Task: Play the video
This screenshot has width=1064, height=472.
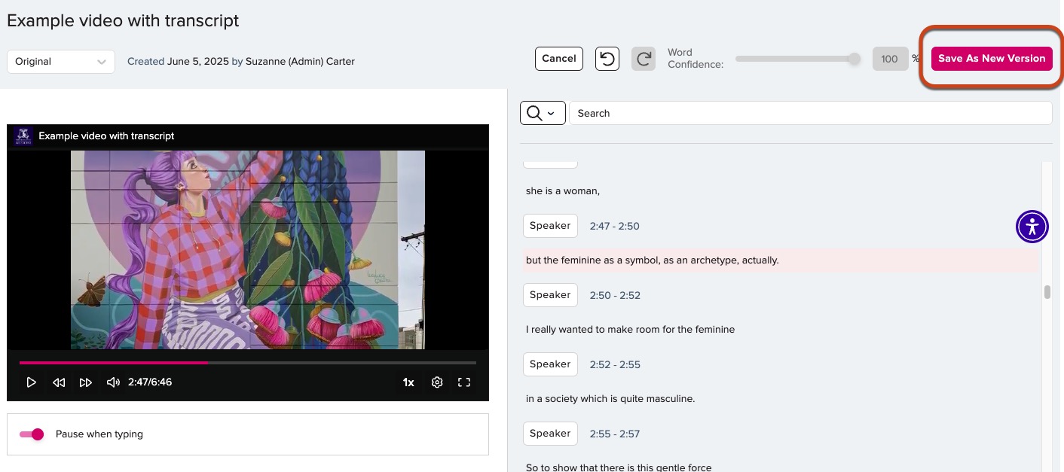Action: point(31,382)
